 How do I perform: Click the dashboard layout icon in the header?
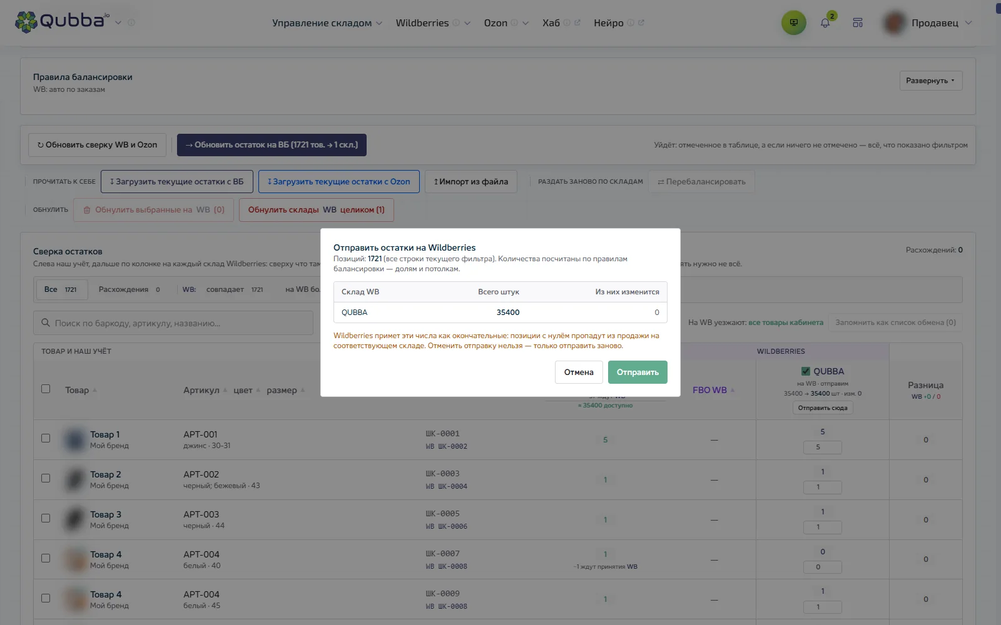coord(858,23)
